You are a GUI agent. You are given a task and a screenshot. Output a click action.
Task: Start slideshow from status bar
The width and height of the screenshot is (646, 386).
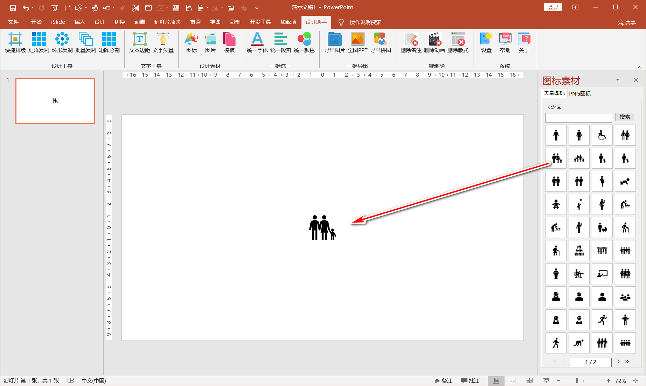click(x=546, y=381)
